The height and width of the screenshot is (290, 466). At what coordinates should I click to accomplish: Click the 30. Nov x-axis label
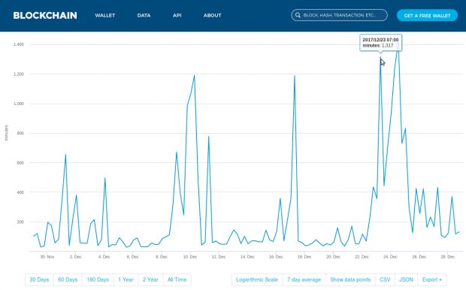point(47,257)
